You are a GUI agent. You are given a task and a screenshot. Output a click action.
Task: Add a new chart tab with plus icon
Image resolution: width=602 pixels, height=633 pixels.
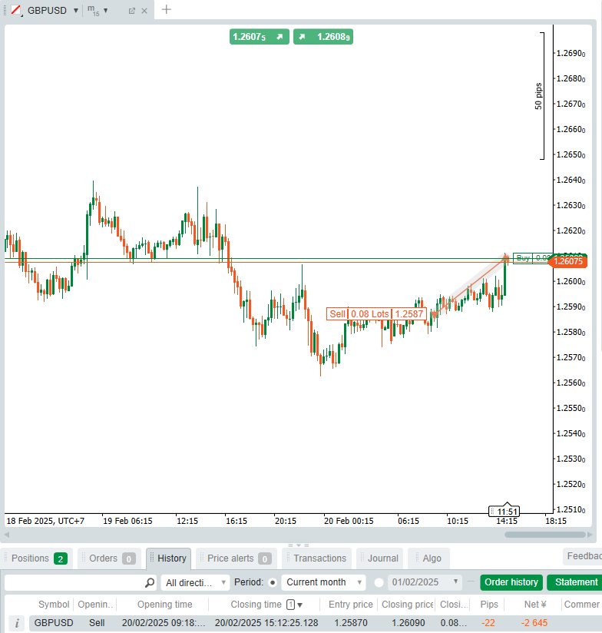[166, 10]
